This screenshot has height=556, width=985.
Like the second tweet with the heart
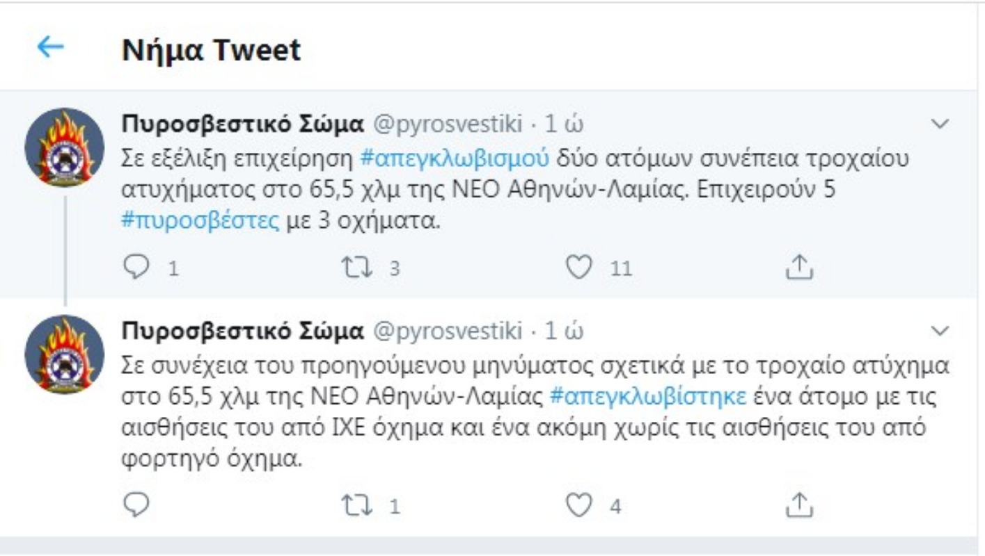click(578, 505)
